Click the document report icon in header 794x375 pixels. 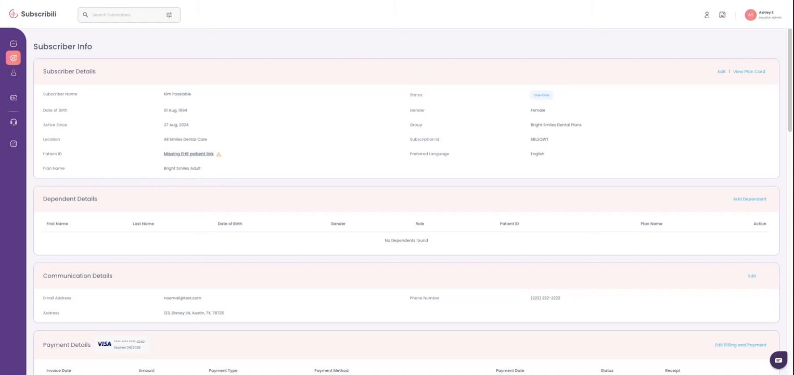coord(722,15)
